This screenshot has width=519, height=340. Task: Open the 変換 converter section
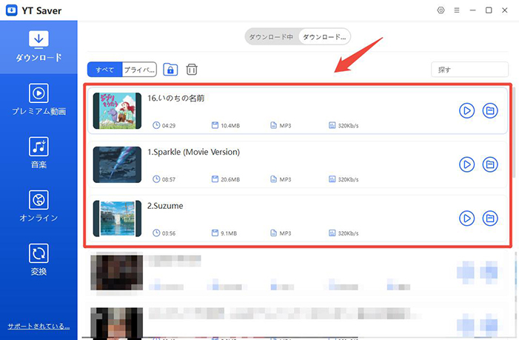[38, 260]
